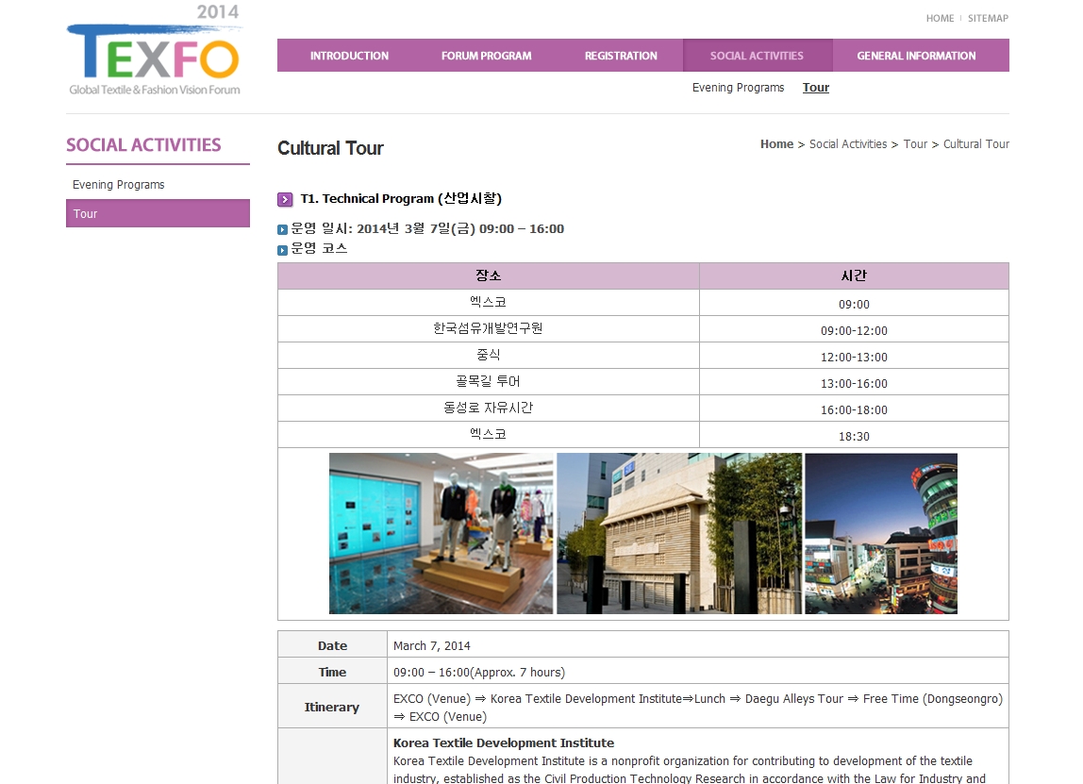Open the FORUM PROGRAM menu
This screenshot has width=1083, height=784.
click(x=487, y=56)
